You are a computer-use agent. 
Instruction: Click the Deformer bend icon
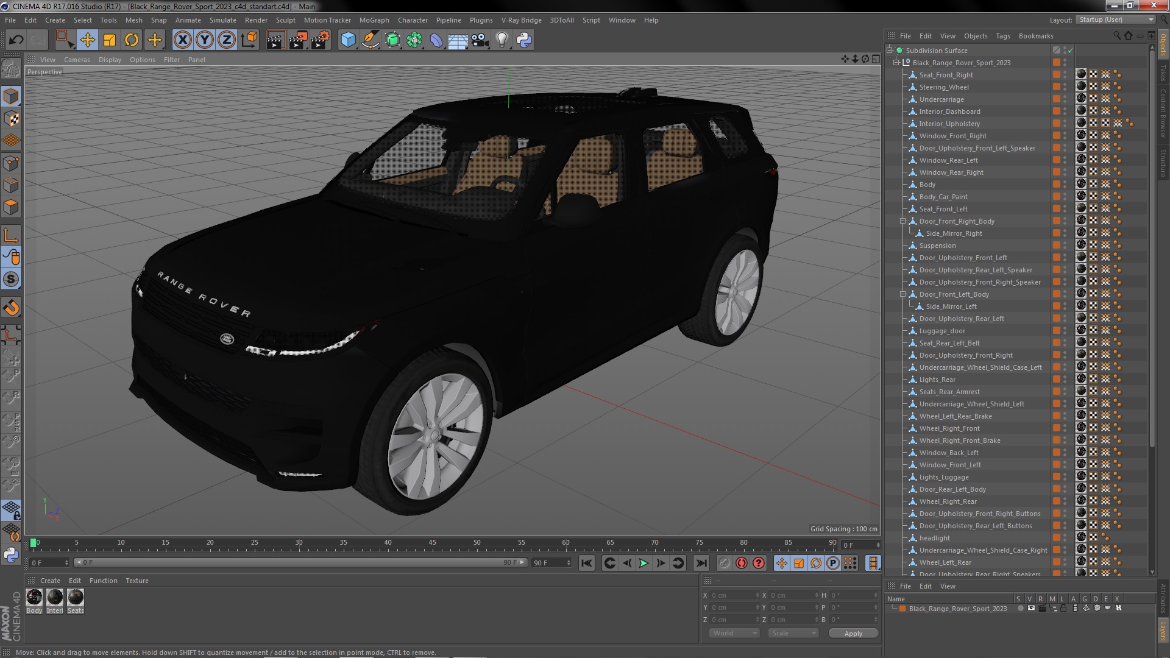point(436,40)
